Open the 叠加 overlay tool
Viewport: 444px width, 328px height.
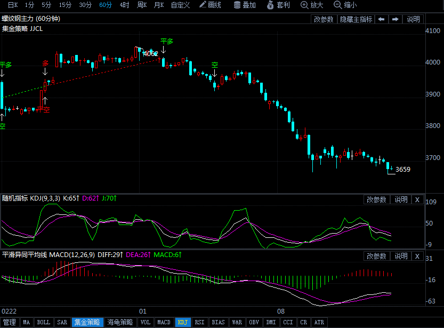click(245, 5)
